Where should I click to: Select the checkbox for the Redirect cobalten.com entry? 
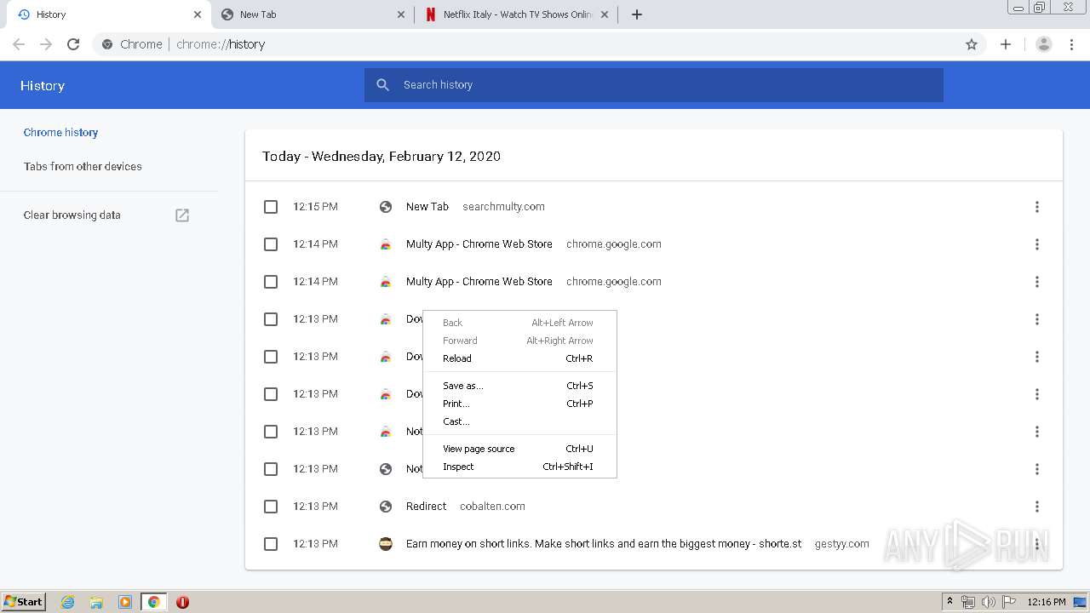pyautogui.click(x=271, y=507)
